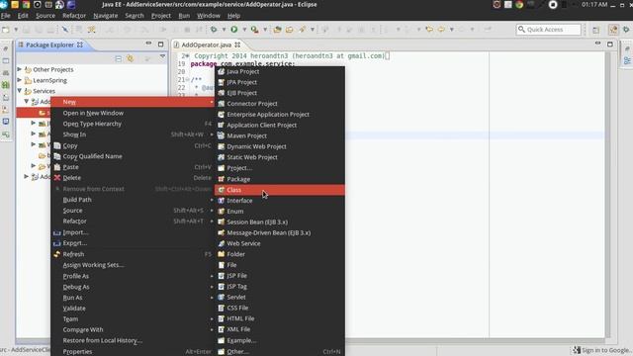633x356 pixels.
Task: Click the Session Bean icon
Action: click(x=221, y=222)
